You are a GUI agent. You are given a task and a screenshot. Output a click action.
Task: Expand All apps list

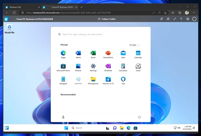pos(134,45)
